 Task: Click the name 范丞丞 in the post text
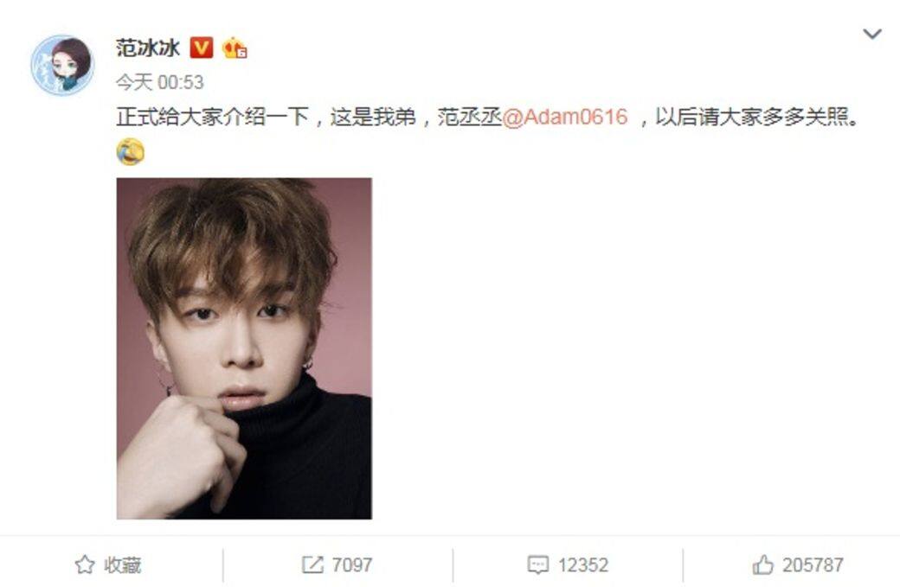(470, 117)
